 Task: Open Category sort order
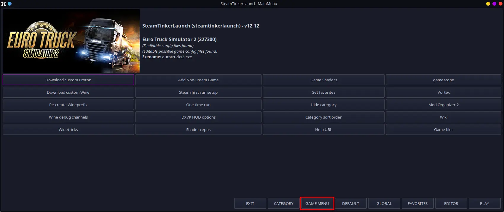pyautogui.click(x=324, y=117)
